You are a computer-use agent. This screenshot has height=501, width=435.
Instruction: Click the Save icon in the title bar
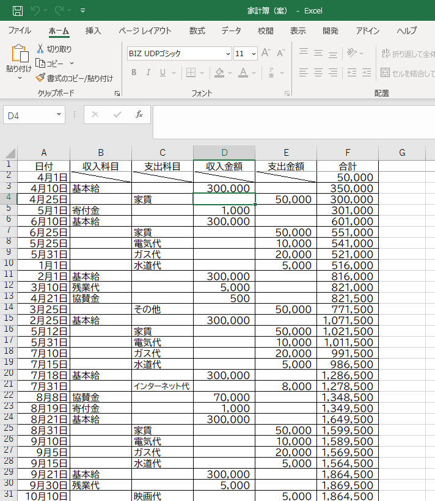pos(18,11)
